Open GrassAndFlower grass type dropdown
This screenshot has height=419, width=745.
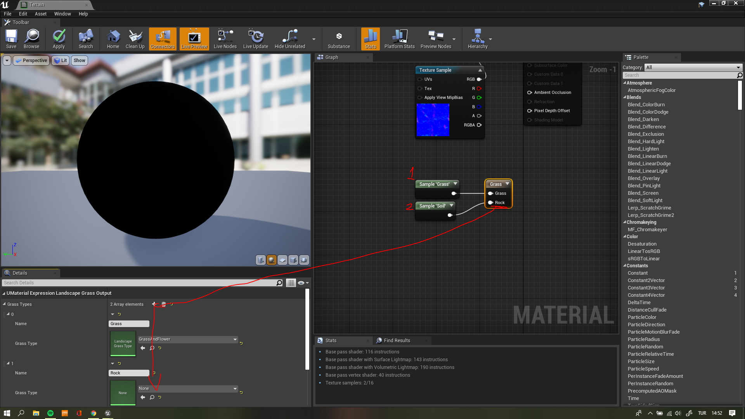[x=188, y=339]
